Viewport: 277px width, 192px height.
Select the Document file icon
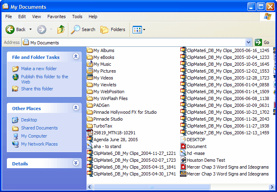(183, 146)
